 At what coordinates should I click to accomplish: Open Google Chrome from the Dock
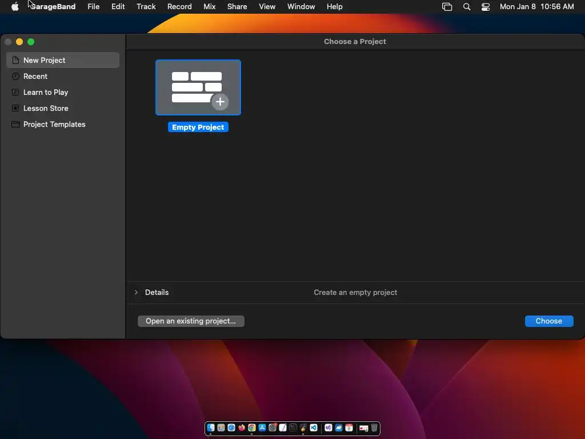[x=252, y=428]
